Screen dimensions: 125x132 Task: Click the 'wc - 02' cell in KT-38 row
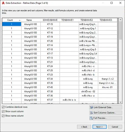coord(88,92)
